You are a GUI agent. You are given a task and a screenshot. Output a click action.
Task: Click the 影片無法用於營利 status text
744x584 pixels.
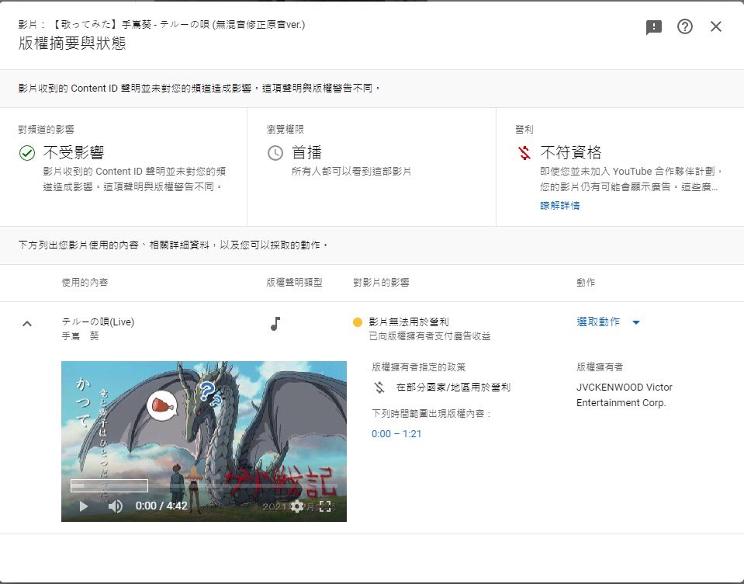tap(409, 322)
